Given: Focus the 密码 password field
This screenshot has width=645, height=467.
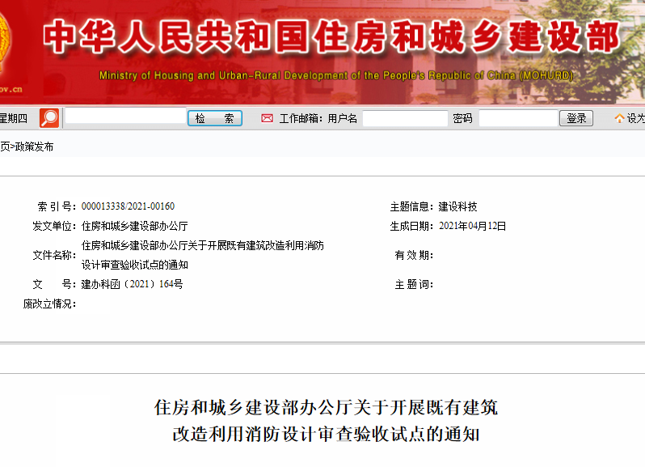Looking at the screenshot, I should pyautogui.click(x=518, y=119).
